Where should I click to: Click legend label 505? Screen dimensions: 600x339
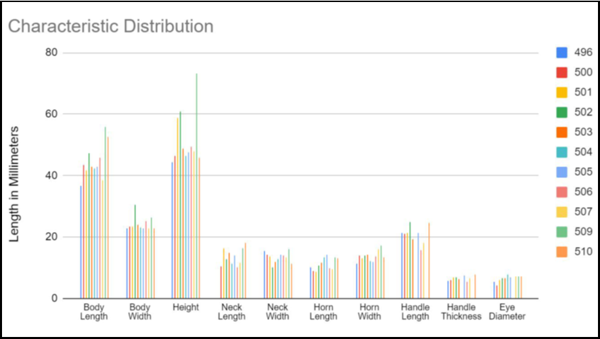tap(583, 172)
